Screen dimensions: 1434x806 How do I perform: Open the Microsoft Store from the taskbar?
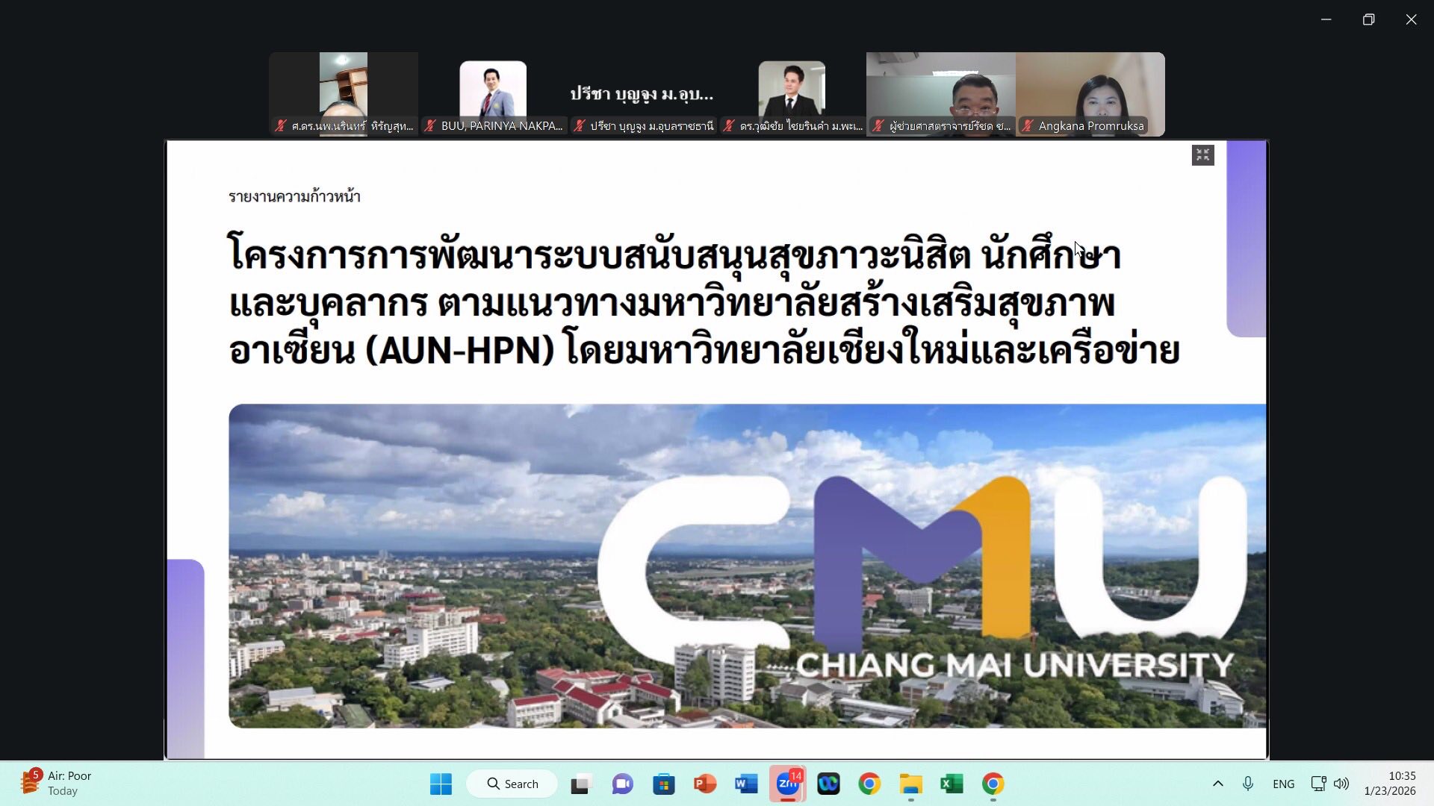pos(665,784)
